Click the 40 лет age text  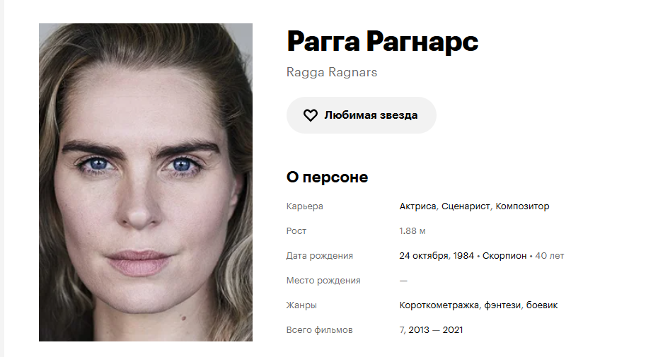(x=549, y=256)
